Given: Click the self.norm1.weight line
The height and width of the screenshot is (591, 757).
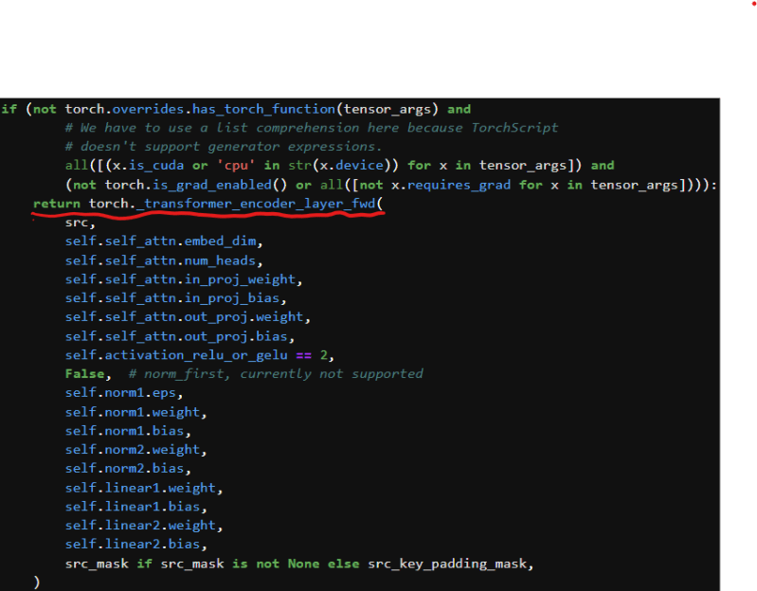Looking at the screenshot, I should (x=135, y=412).
